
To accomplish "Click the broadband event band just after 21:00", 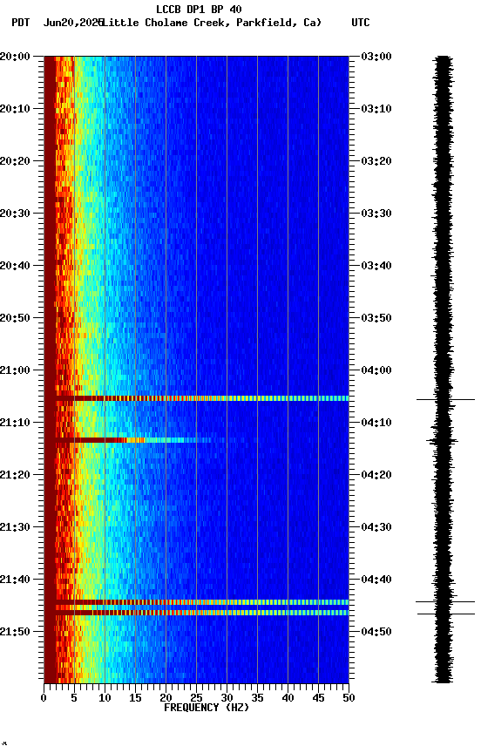I will point(201,398).
